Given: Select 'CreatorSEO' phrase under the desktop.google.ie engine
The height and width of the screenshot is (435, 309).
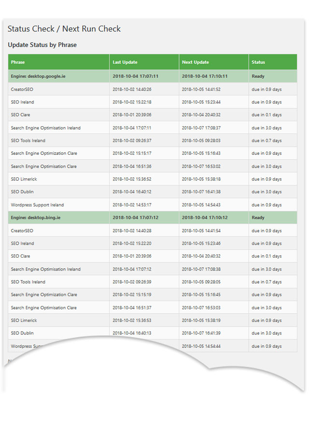Looking at the screenshot, I should (x=22, y=89).
